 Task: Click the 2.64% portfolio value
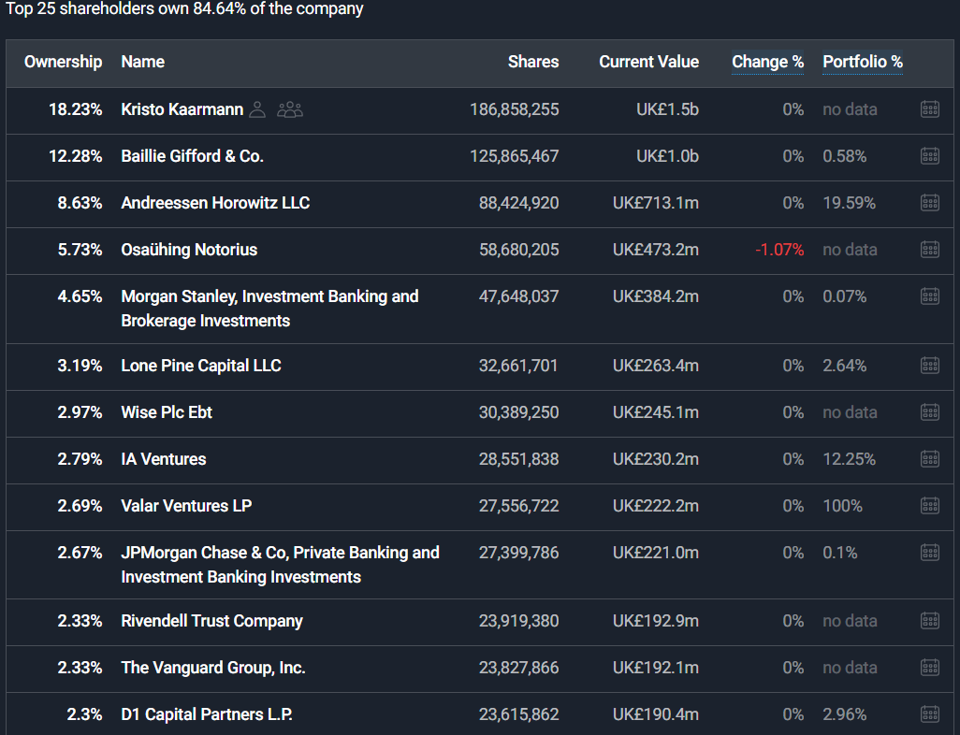point(844,366)
